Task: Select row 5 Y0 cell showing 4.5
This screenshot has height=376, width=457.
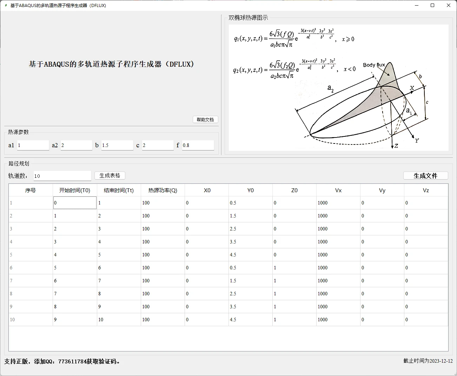Action: tap(251, 255)
